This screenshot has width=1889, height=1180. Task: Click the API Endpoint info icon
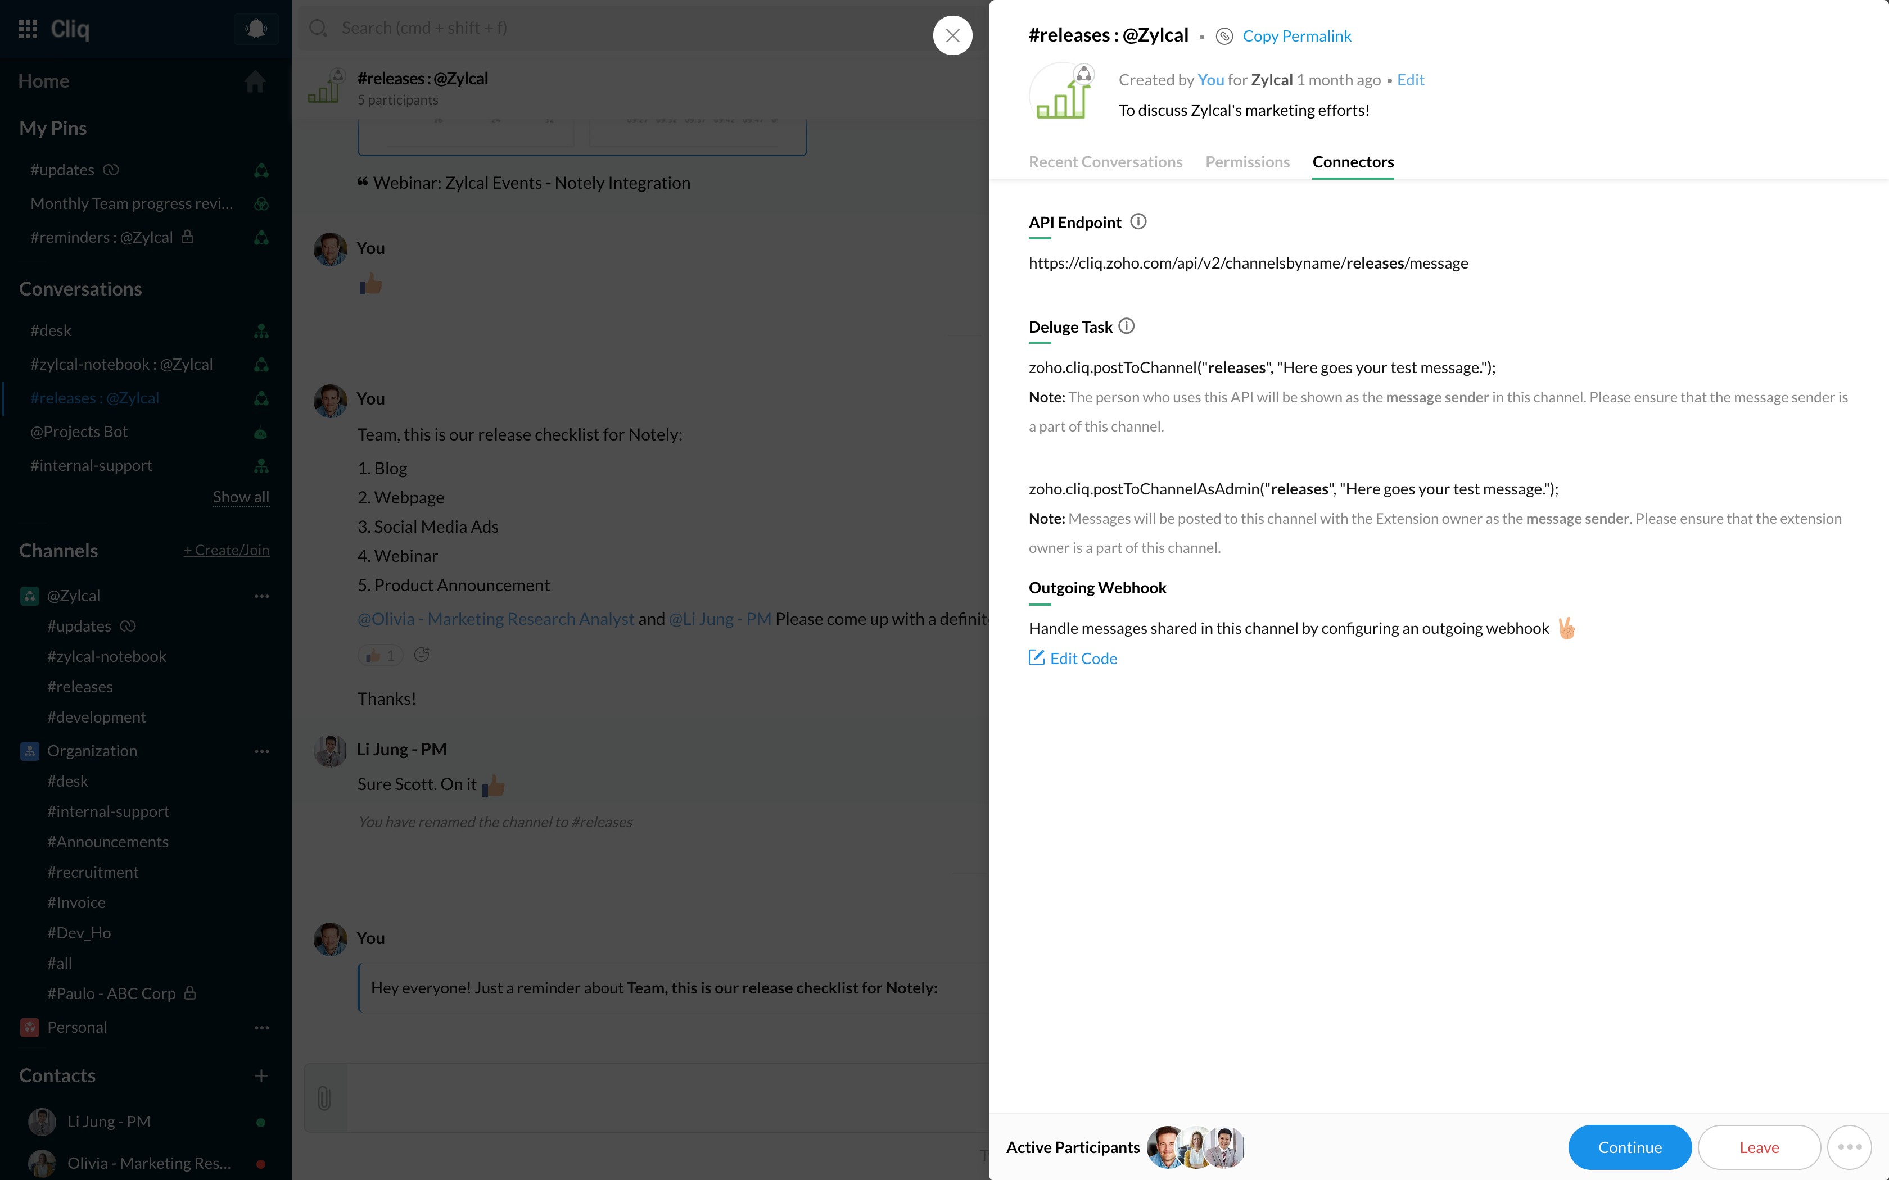pos(1138,223)
